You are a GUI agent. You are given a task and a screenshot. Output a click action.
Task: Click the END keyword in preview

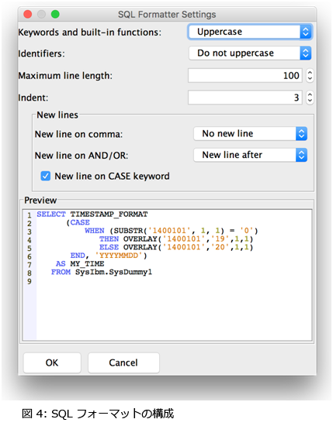78,256
